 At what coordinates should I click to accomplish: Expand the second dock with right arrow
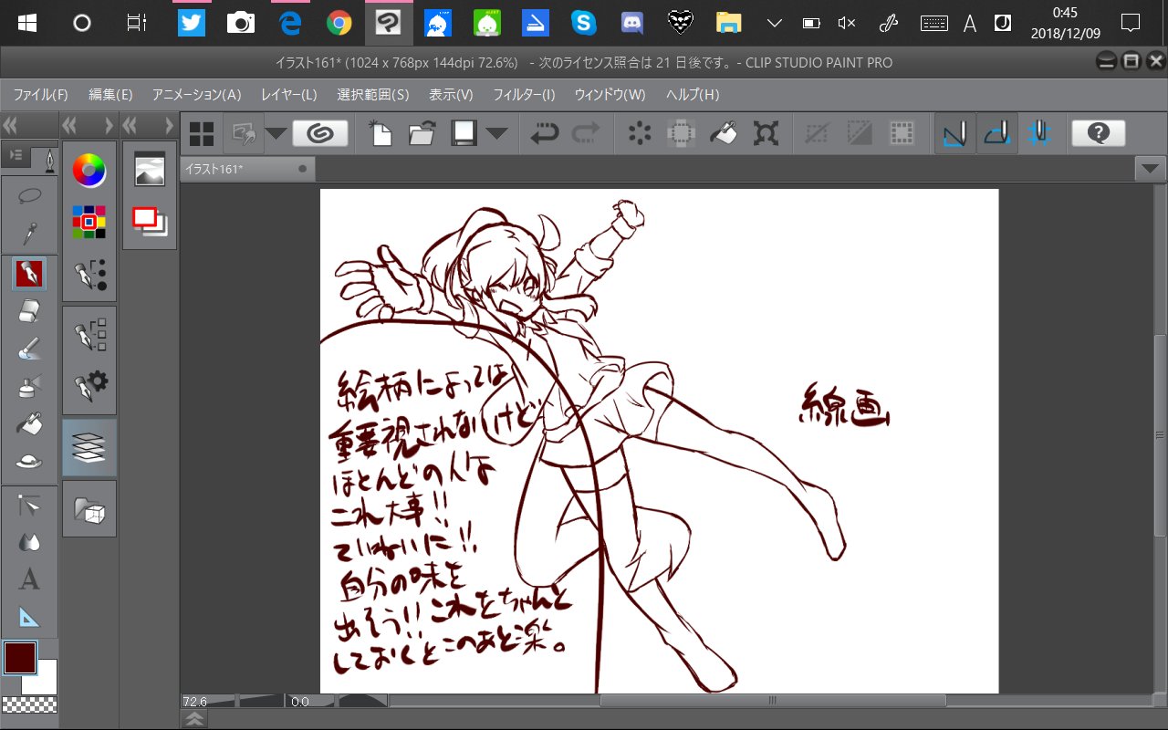tap(109, 125)
